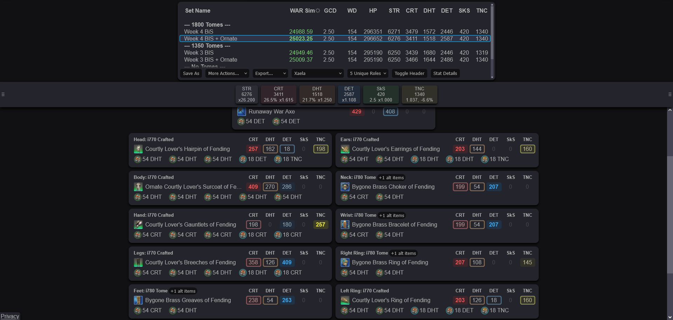This screenshot has width=673, height=320.
Task: Expand the Feet slot alt items
Action: [x=183, y=291]
